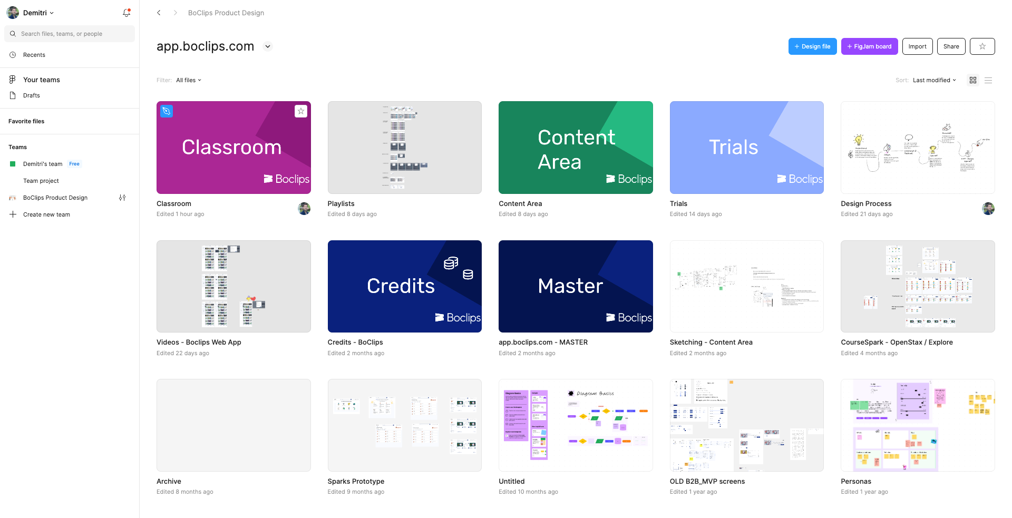
Task: Click the 'Personas' file name
Action: click(856, 481)
